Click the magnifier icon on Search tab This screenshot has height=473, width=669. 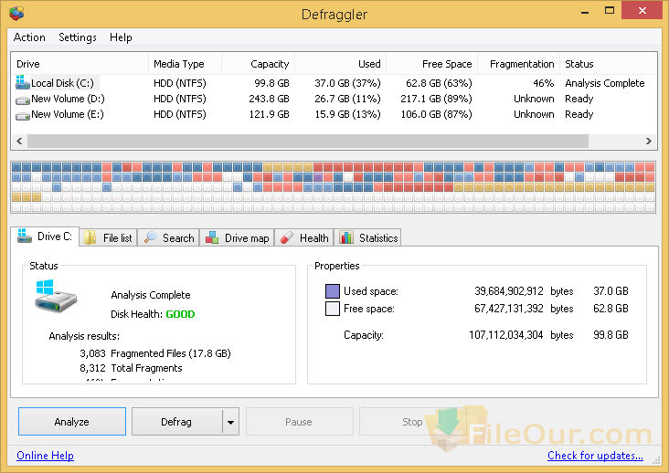pyautogui.click(x=150, y=237)
